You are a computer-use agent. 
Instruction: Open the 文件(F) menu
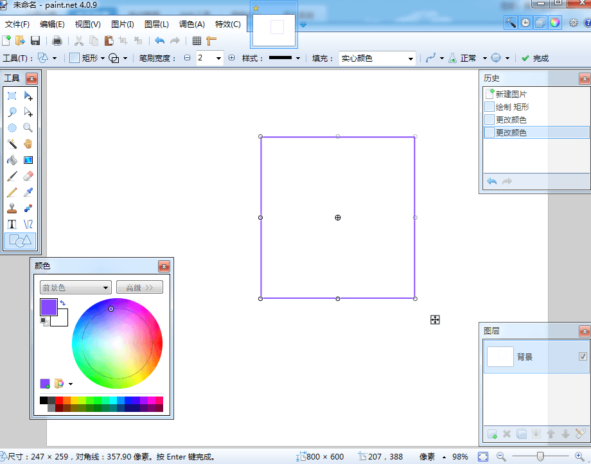coord(17,24)
